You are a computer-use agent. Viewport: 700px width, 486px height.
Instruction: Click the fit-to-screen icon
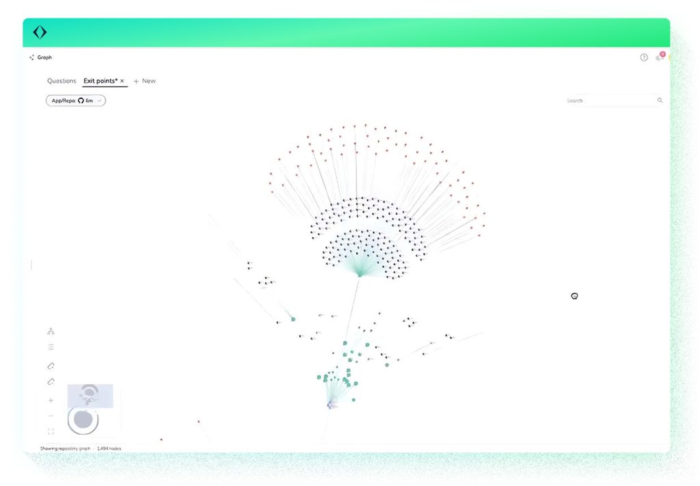pos(51,431)
